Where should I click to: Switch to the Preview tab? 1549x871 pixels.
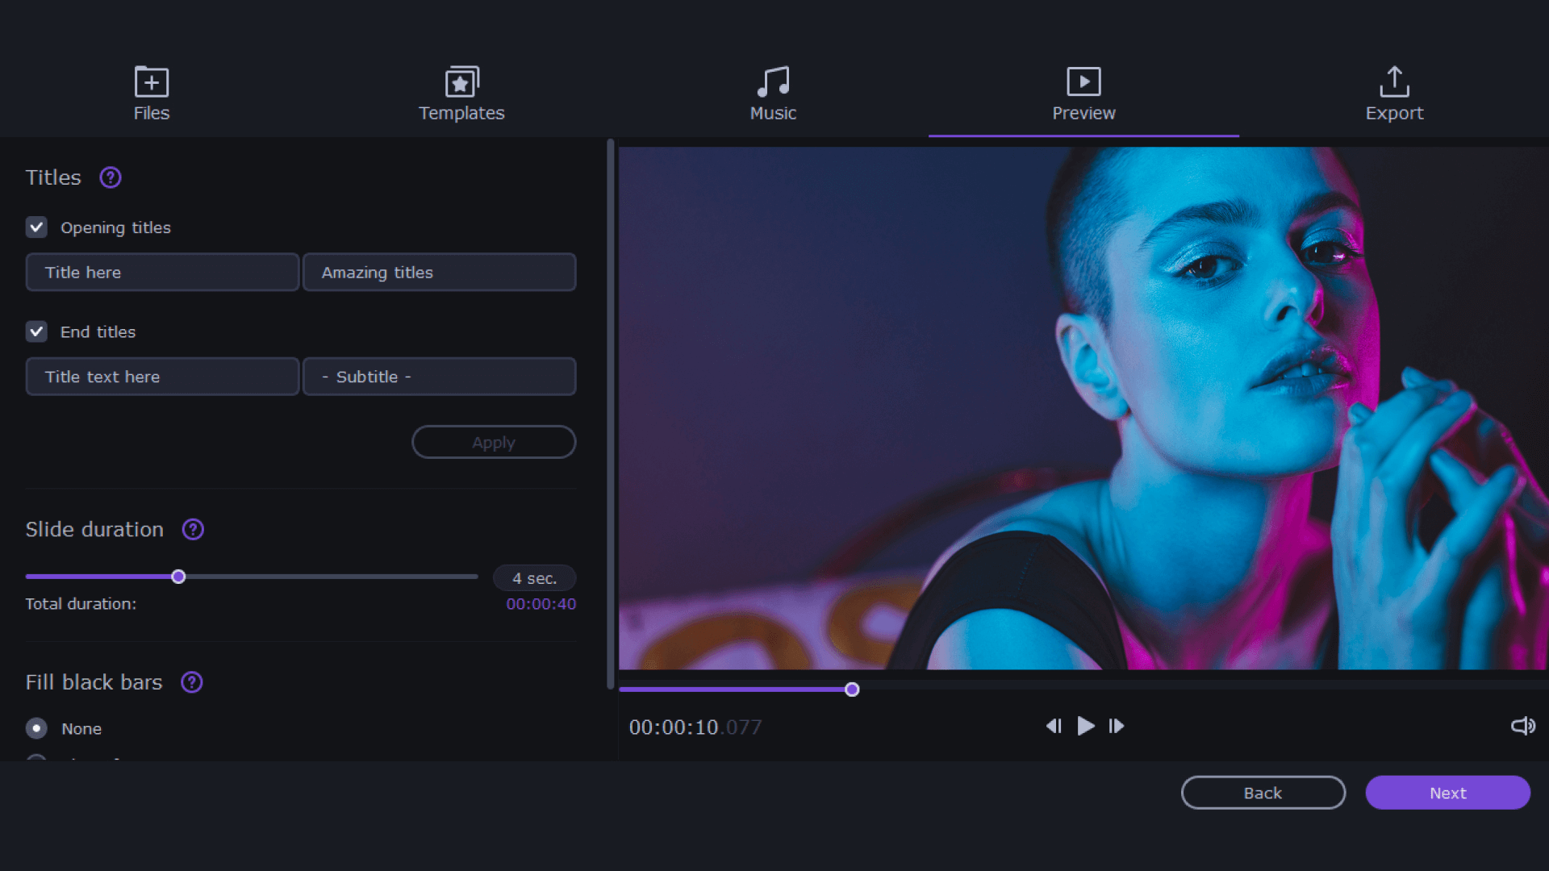click(1083, 93)
